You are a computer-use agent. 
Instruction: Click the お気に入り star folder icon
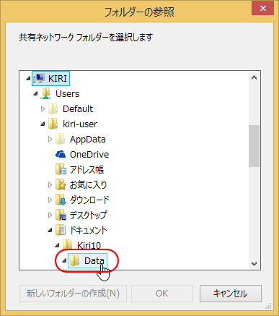coord(61,184)
